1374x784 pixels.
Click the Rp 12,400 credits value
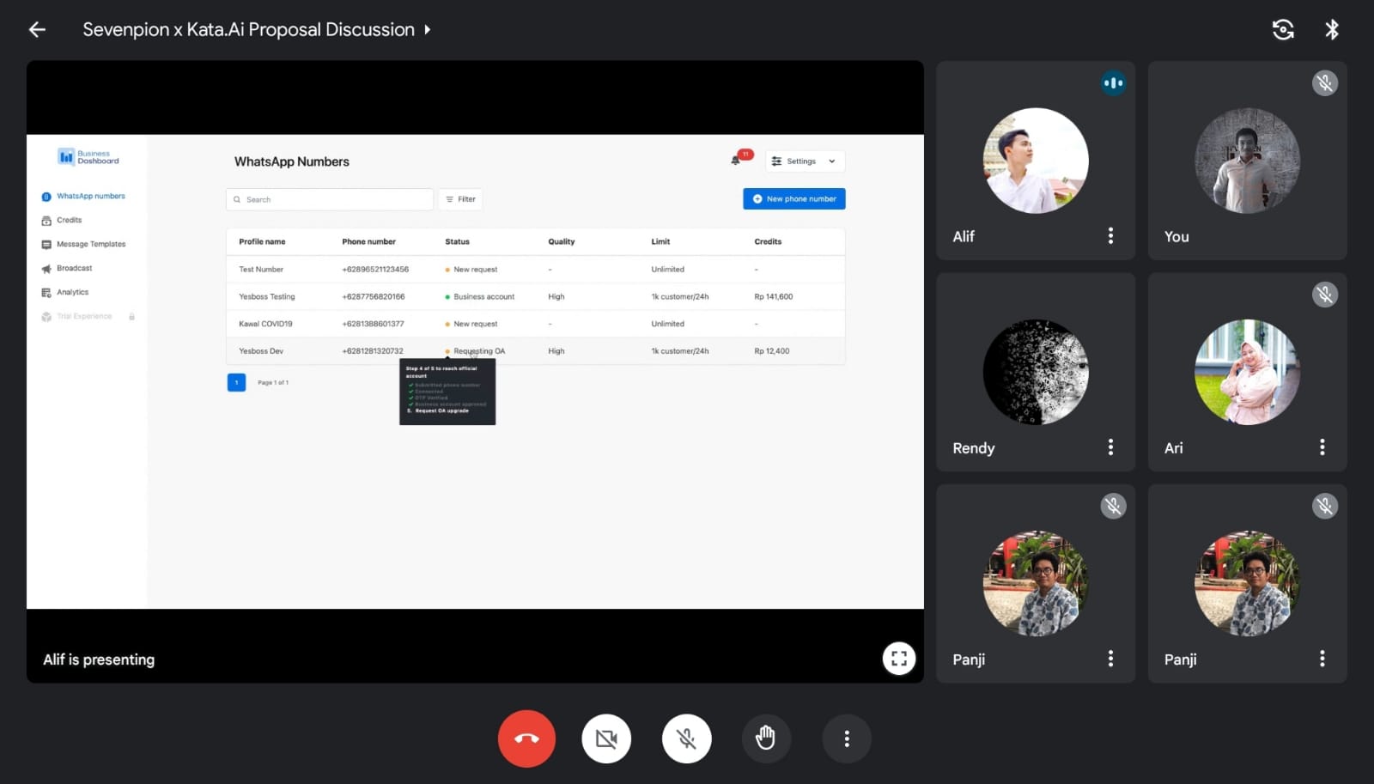pyautogui.click(x=772, y=351)
